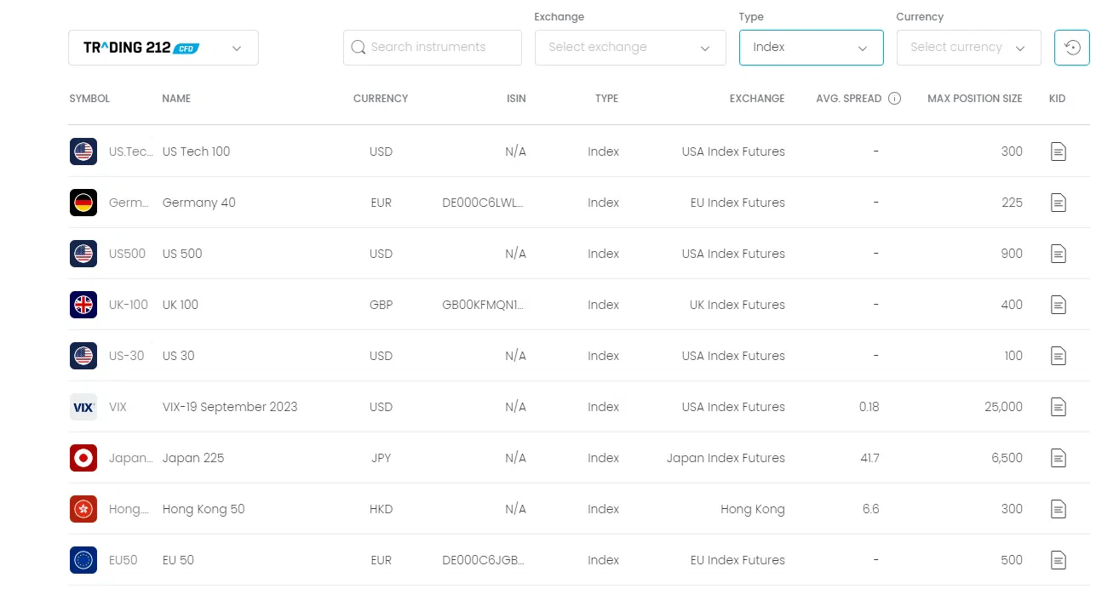Open the Type dropdown showing Index
This screenshot has width=1119, height=589.
coord(812,48)
